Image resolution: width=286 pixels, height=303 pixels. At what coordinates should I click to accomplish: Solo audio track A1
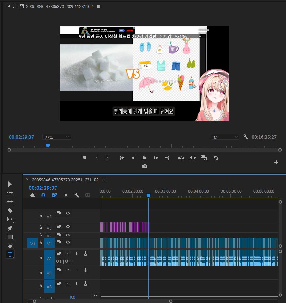77,253
